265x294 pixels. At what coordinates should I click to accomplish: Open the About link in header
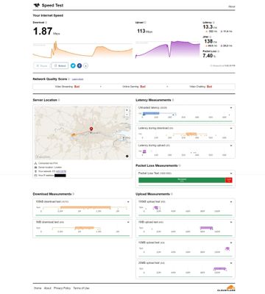(x=232, y=7)
